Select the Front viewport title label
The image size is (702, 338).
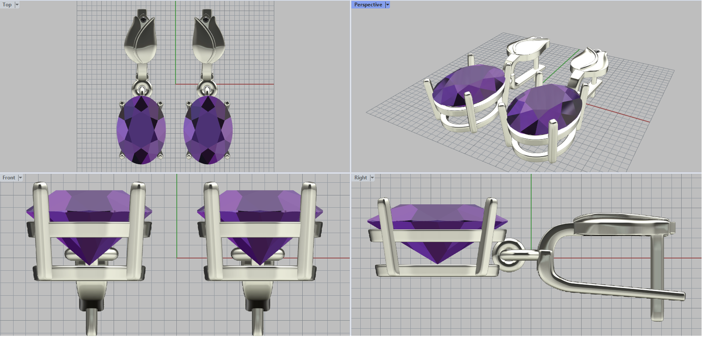[x=9, y=178]
